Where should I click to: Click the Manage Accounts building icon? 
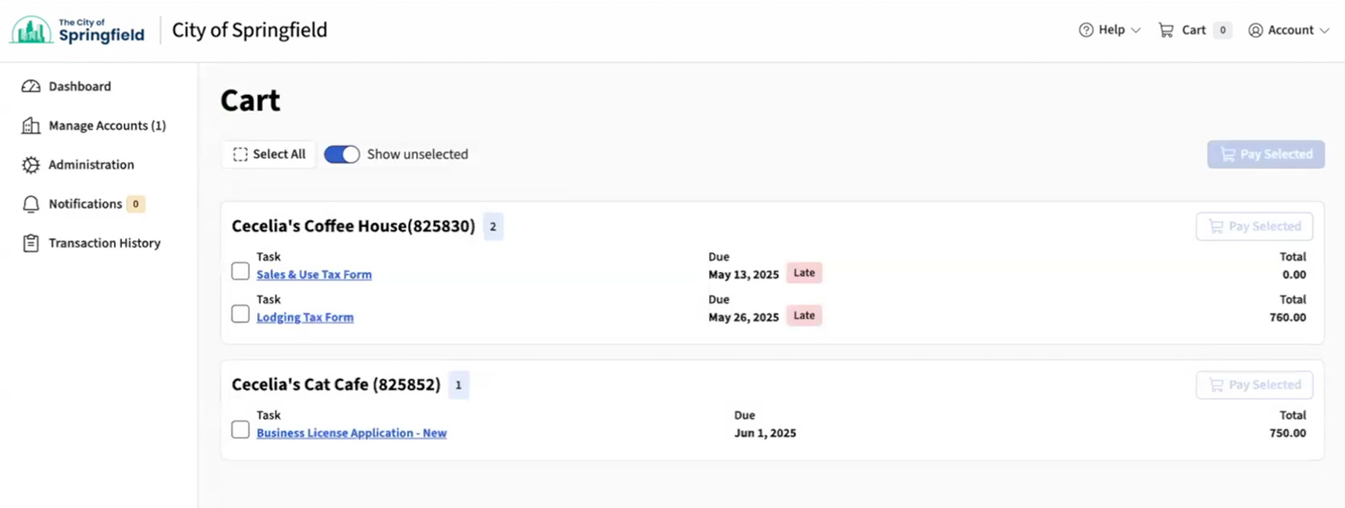click(31, 126)
